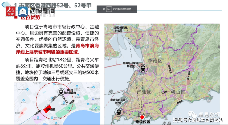This screenshot has height=125, width=228.
Task: Click red text 青岛市滨海 in the paragraph
Action: point(88,46)
